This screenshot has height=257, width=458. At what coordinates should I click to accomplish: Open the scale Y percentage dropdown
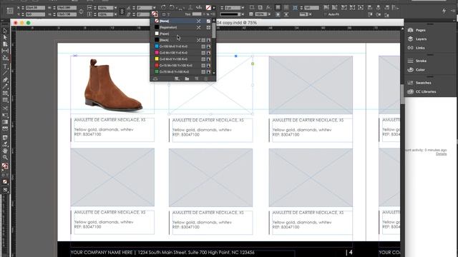click(116, 14)
